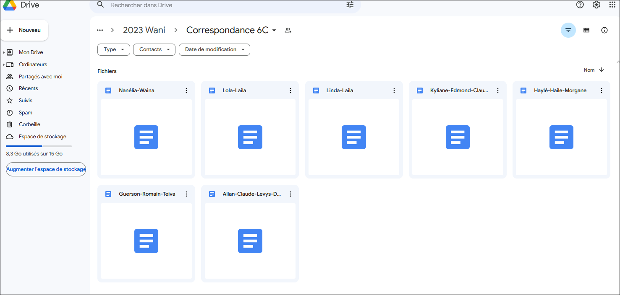Go to Partagés avec moi

pos(40,77)
